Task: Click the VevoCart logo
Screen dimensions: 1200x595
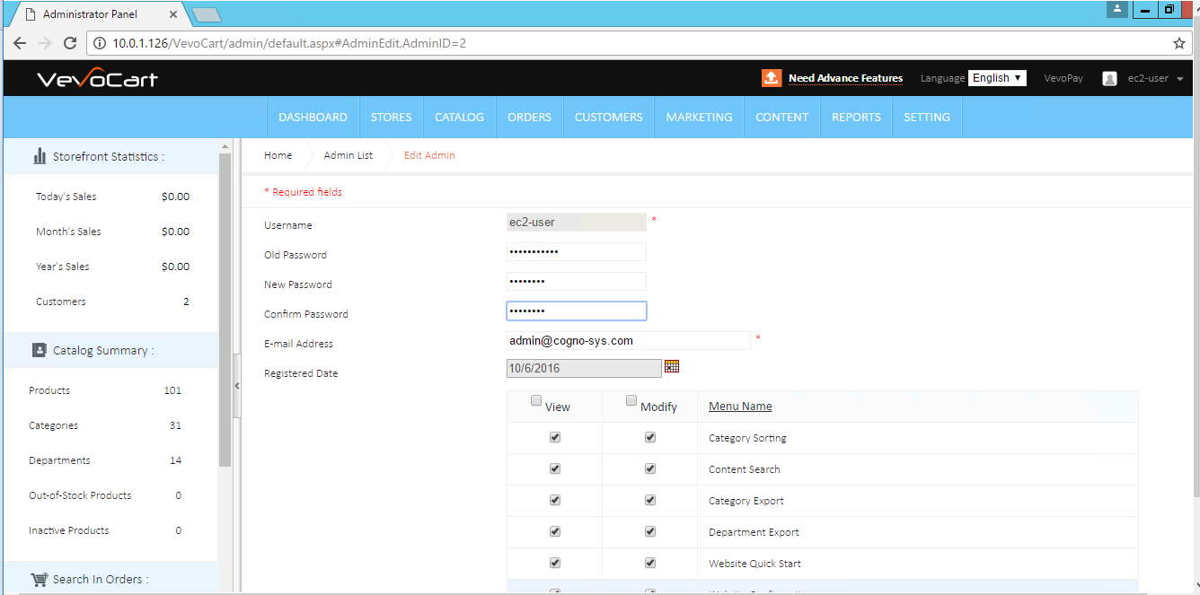Action: pos(97,79)
